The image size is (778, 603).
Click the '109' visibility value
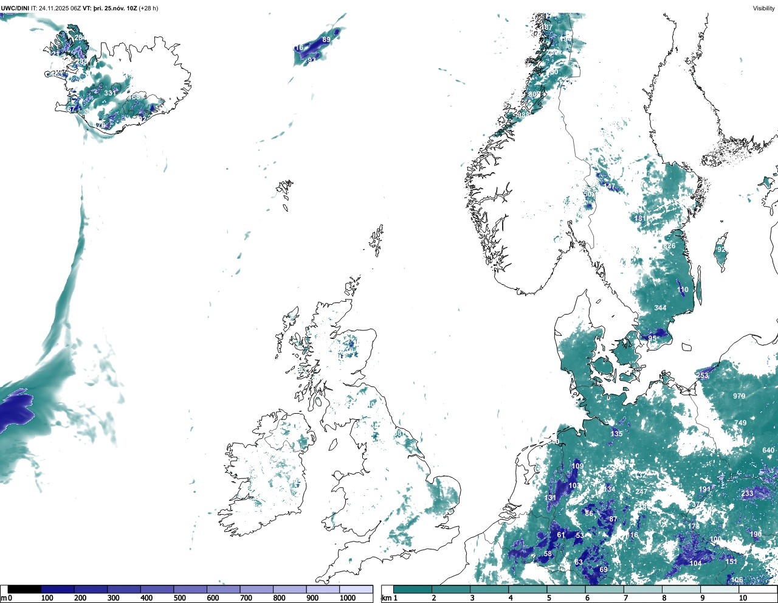click(577, 466)
